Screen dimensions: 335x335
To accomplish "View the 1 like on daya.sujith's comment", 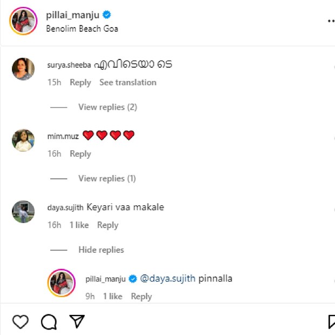I will coord(79,225).
